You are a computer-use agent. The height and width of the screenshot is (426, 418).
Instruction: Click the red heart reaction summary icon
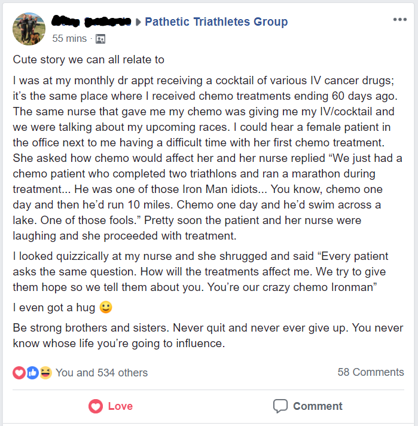(19, 373)
